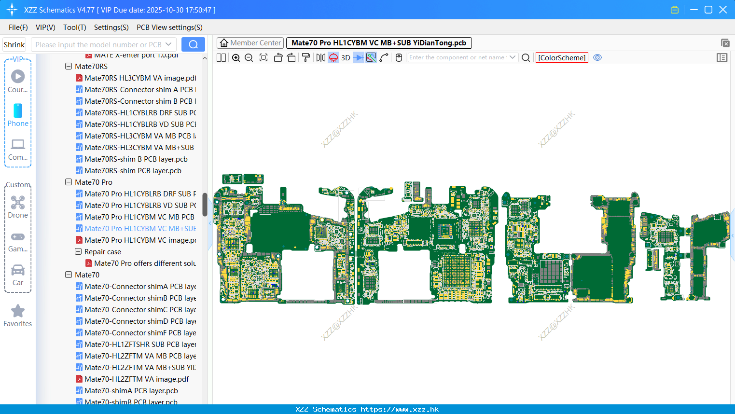Select the Mate70 Pro HL1CYBM PCB tab

pyautogui.click(x=379, y=43)
